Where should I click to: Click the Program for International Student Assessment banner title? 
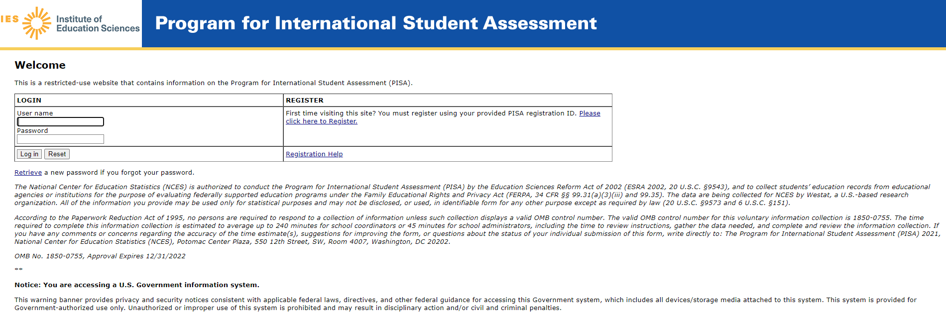(376, 23)
